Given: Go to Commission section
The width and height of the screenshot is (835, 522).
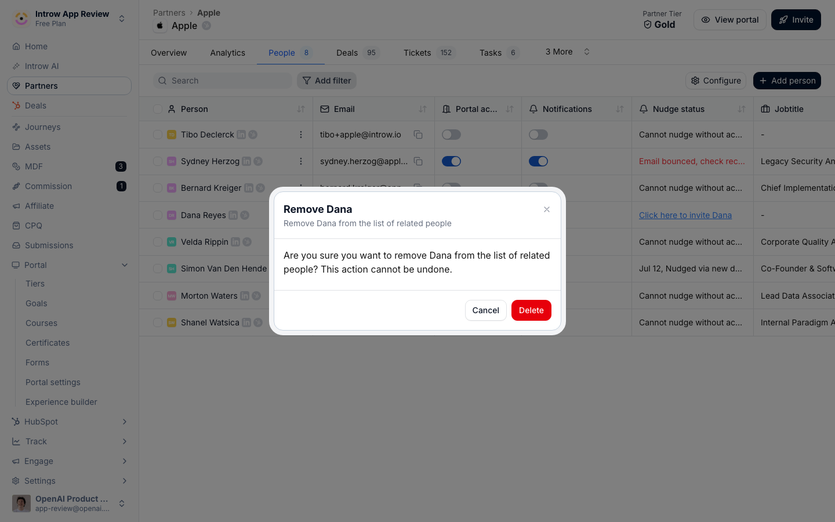Looking at the screenshot, I should pos(69,186).
